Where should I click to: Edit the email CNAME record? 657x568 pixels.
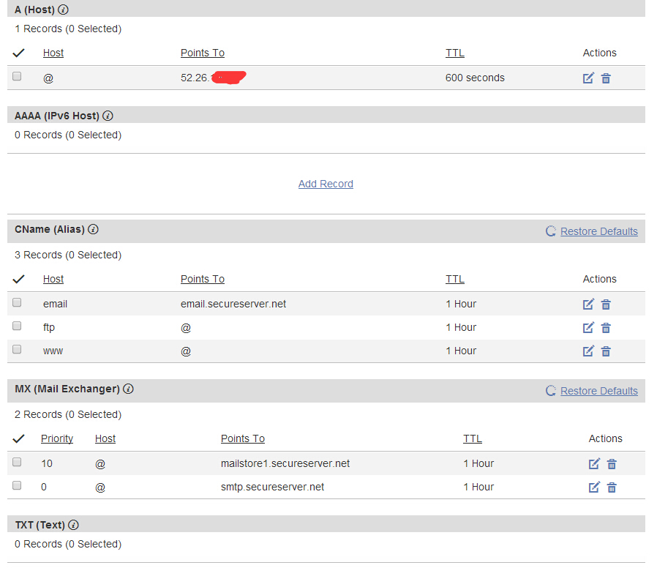click(588, 304)
